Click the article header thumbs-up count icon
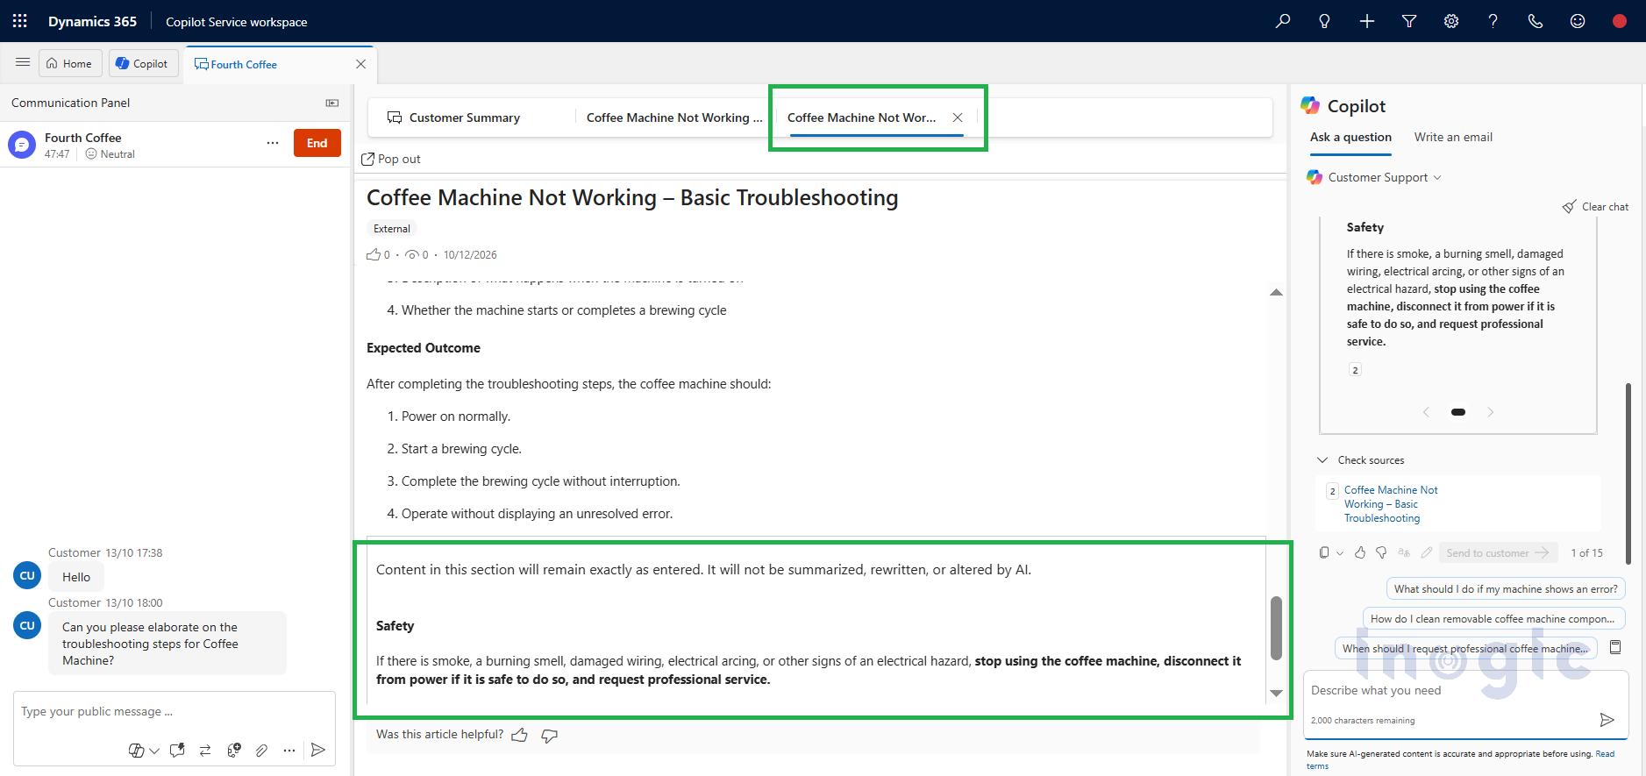Screen dimensions: 1646x776 [374, 254]
